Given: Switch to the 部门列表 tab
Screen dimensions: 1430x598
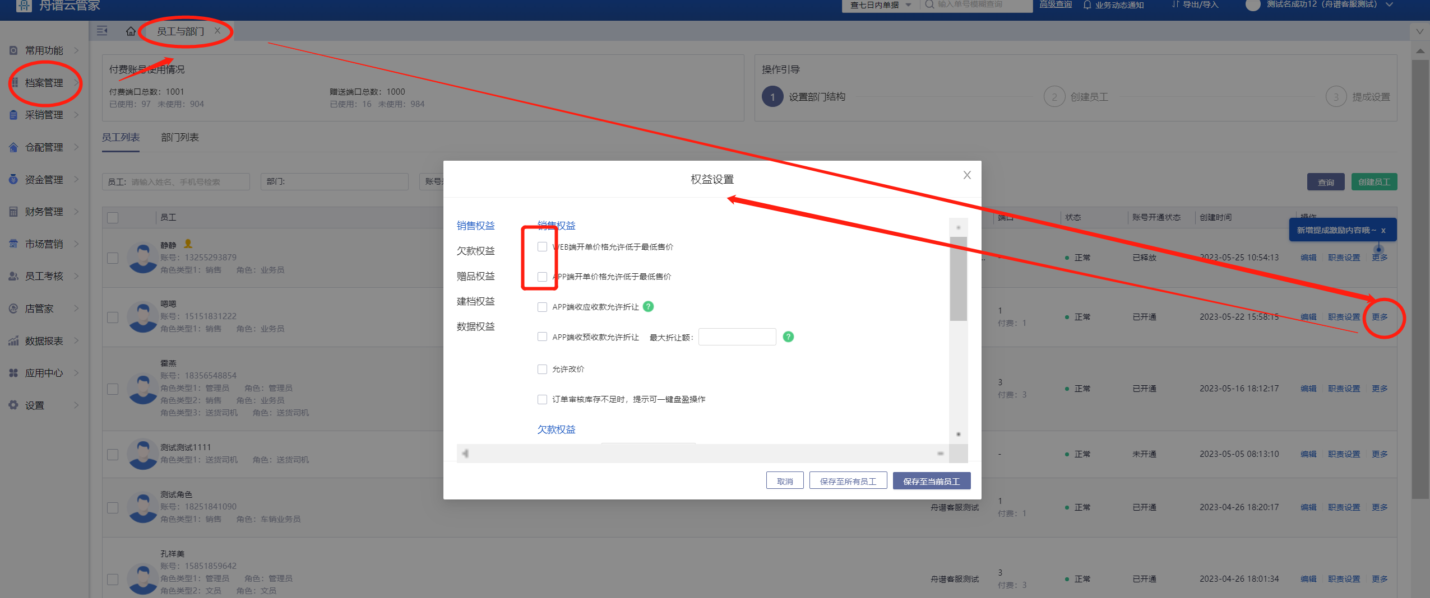Looking at the screenshot, I should point(180,138).
